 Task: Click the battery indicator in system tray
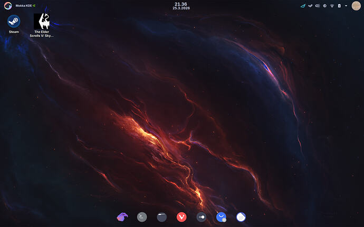pyautogui.click(x=339, y=6)
